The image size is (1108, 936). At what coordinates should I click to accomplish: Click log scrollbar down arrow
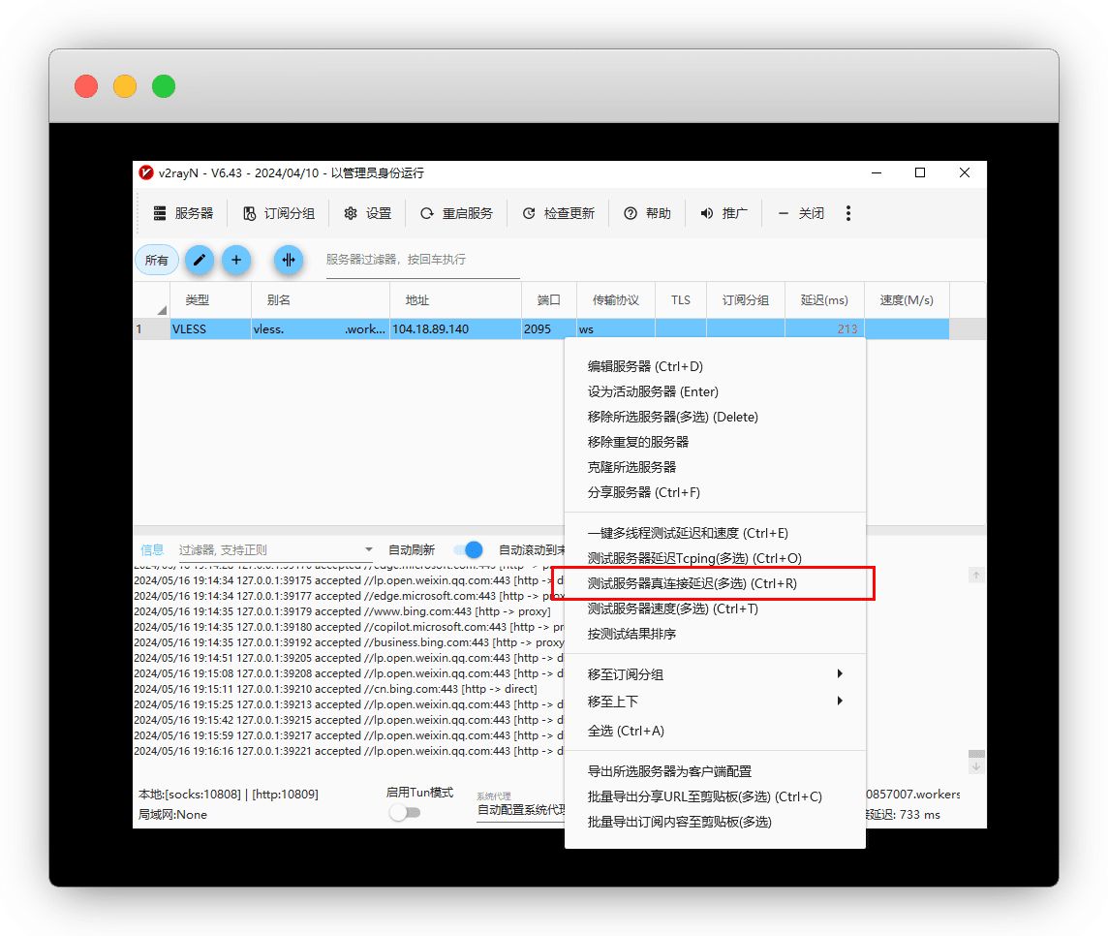pos(976,766)
